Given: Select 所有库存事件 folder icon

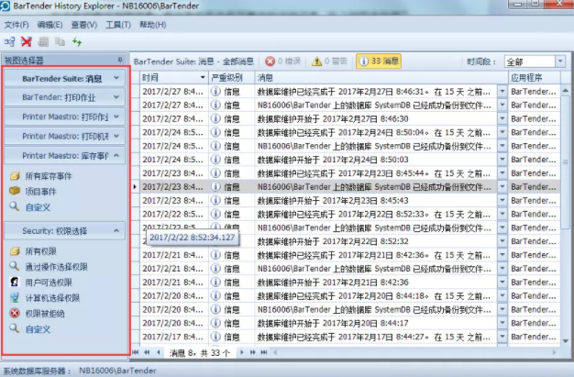Looking at the screenshot, I should tap(15, 176).
